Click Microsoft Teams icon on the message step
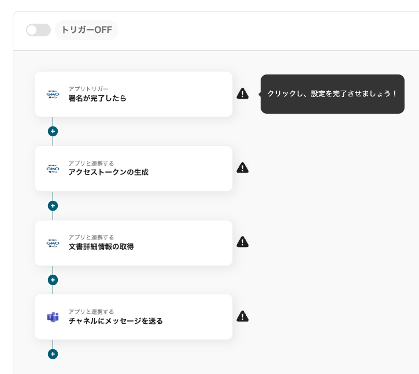419x374 pixels. pyautogui.click(x=53, y=317)
